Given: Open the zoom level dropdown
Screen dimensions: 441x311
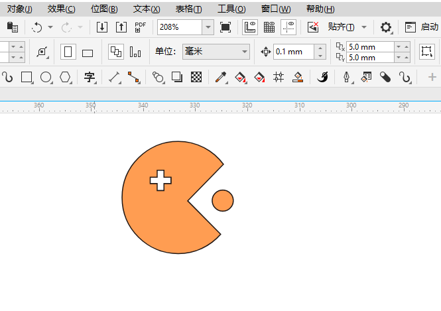Looking at the screenshot, I should (x=208, y=27).
